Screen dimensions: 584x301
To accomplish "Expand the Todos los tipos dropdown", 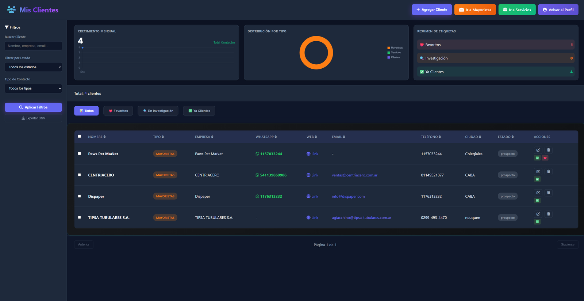I will (33, 88).
